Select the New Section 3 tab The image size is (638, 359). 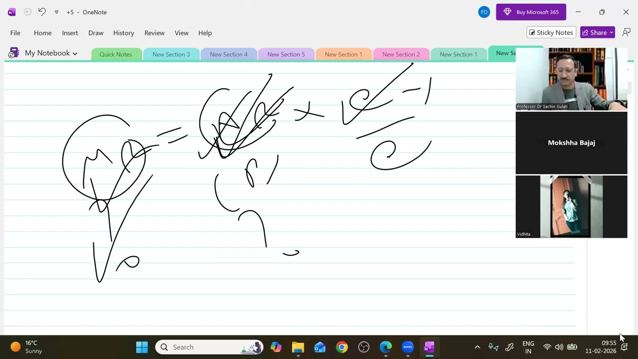(171, 54)
